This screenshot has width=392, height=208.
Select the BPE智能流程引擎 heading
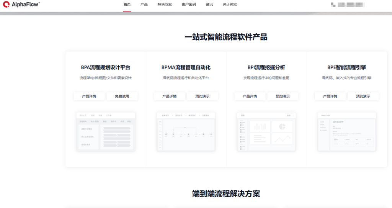pos(347,67)
